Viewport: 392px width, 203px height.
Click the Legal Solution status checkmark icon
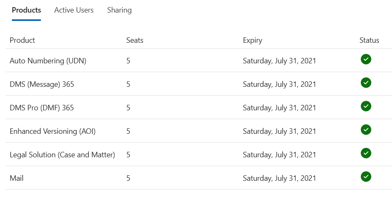tap(366, 154)
